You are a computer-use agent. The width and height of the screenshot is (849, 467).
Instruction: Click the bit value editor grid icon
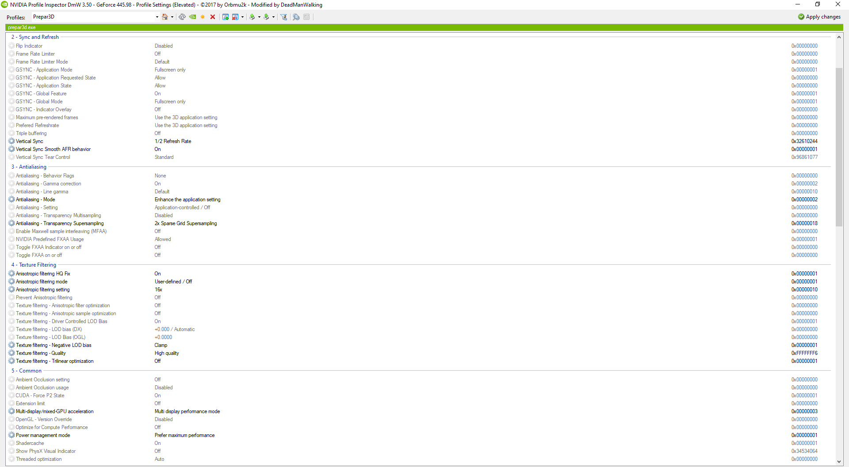(306, 17)
